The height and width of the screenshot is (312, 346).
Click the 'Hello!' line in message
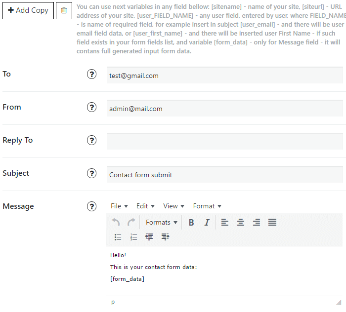pos(118,255)
